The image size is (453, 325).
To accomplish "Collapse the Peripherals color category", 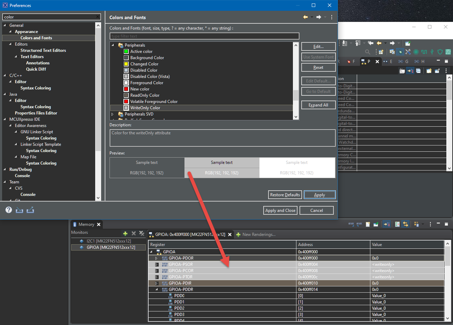I will click(113, 45).
